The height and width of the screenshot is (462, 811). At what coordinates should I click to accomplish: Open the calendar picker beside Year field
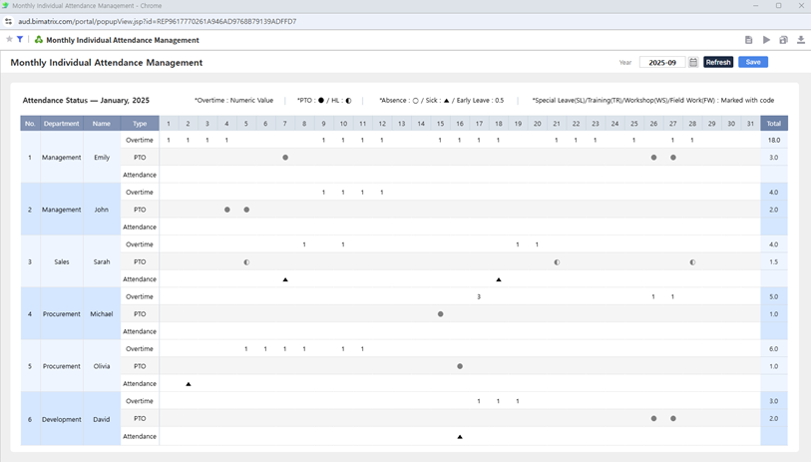693,62
